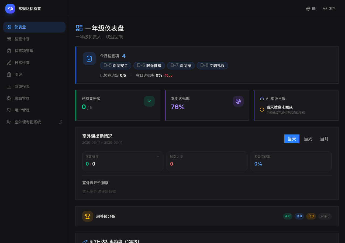Click the C 0 grade badge
345x243 pixels.
(311, 216)
